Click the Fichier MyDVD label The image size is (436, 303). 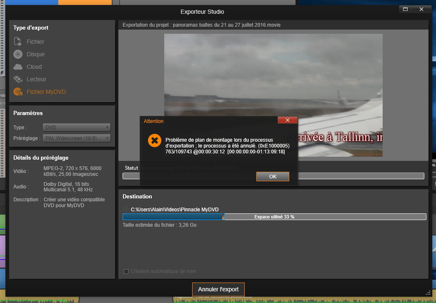46,92
